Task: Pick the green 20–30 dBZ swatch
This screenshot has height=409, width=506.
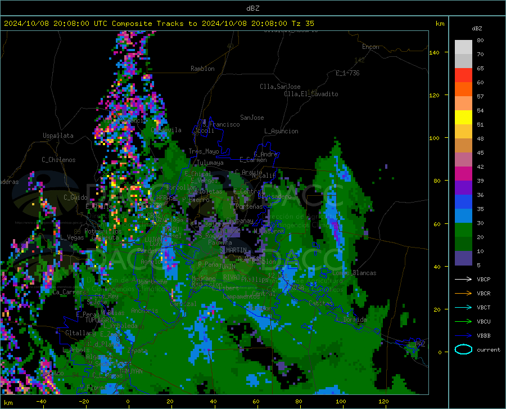Action: (x=463, y=230)
